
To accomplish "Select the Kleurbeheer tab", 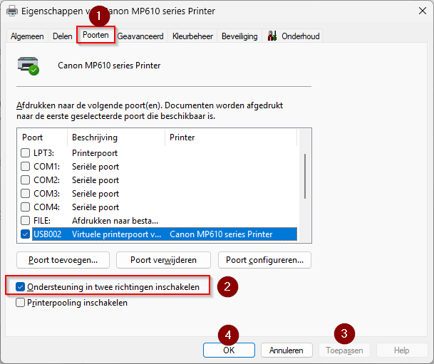I will [193, 36].
